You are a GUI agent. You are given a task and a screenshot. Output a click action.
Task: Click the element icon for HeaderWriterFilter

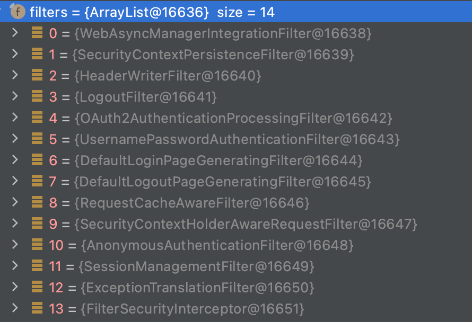click(x=37, y=76)
